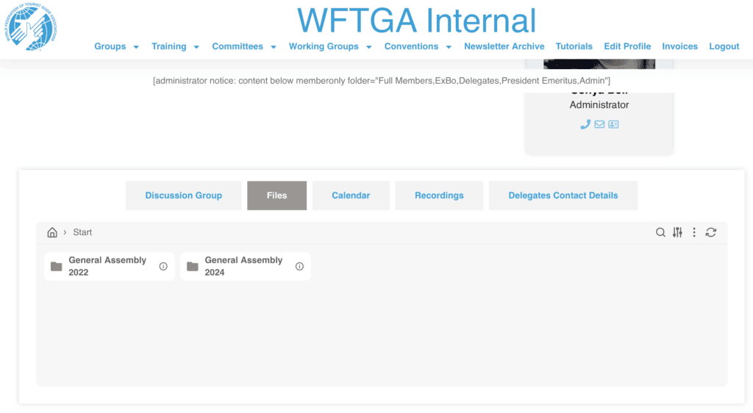
Task: Open the Training menu
Action: click(x=168, y=46)
